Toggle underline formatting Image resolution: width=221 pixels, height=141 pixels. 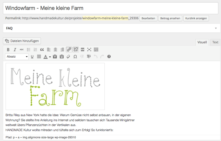click(x=32, y=56)
